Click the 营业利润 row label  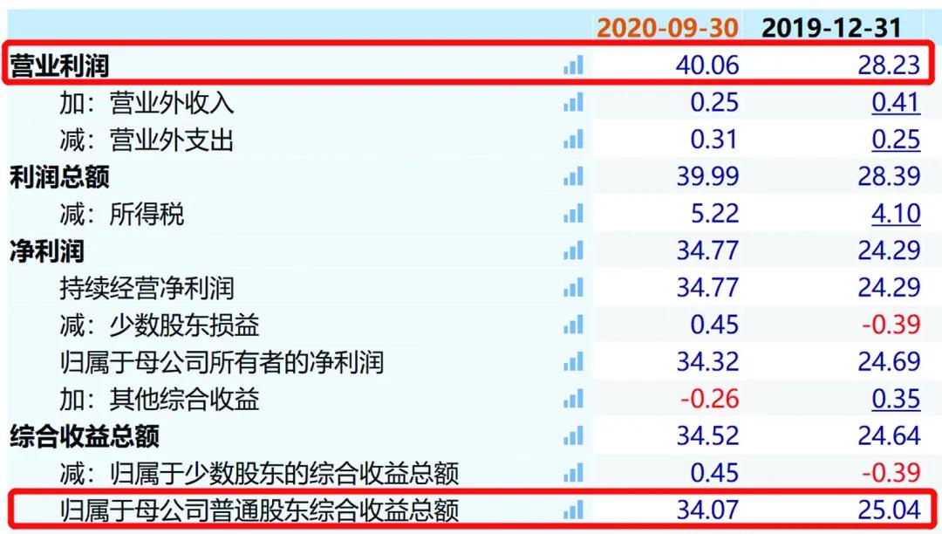59,65
